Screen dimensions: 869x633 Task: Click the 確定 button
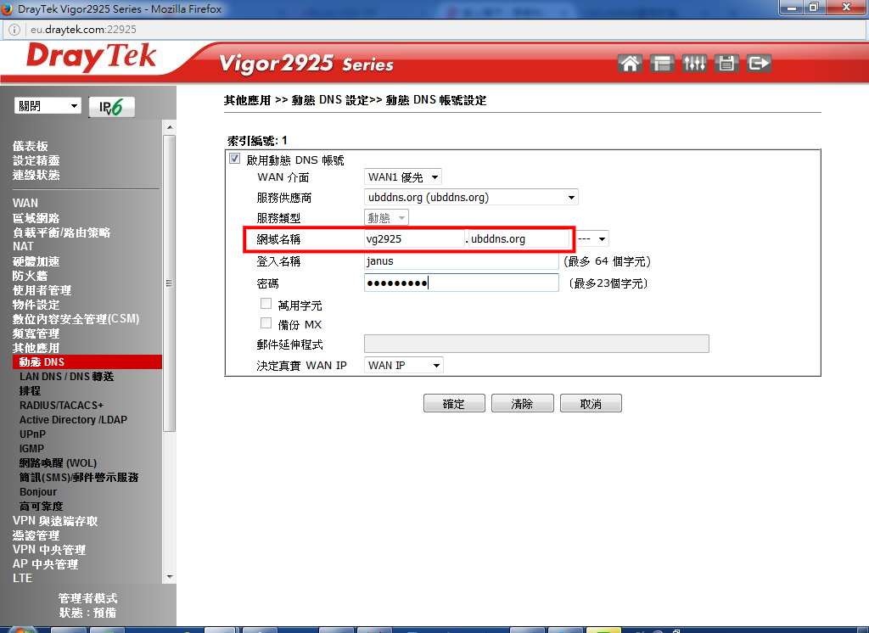click(454, 404)
